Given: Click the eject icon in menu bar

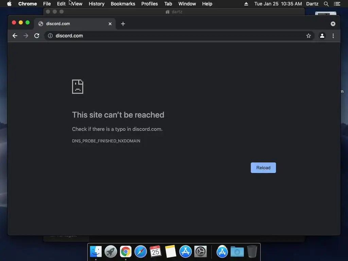Looking at the screenshot, I should click(x=246, y=4).
